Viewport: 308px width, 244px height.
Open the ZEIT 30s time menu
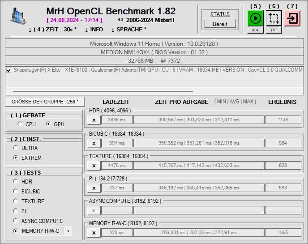(52, 30)
